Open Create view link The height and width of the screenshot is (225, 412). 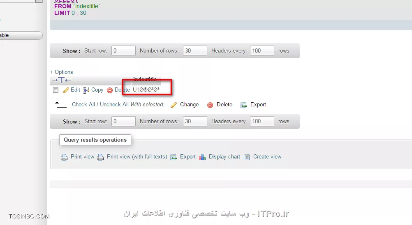click(x=267, y=156)
